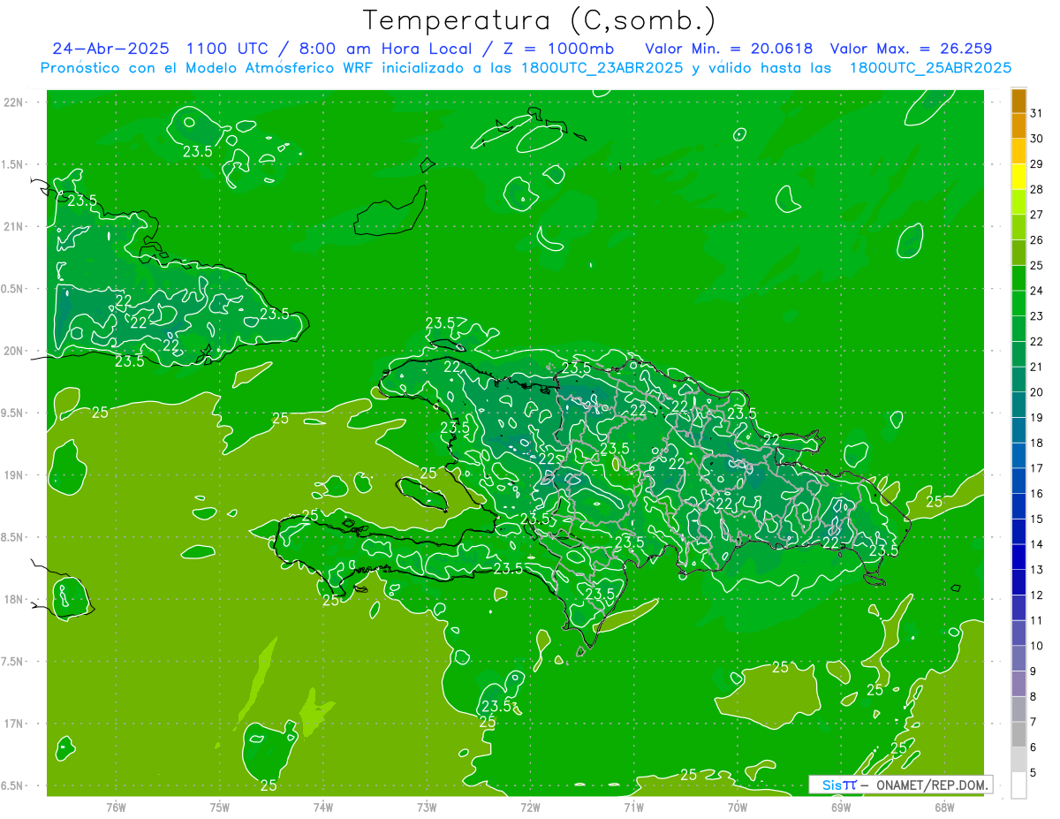This screenshot has height=819, width=1060.
Task: Select the teal swatch between 20 and 21
Action: tap(1018, 379)
